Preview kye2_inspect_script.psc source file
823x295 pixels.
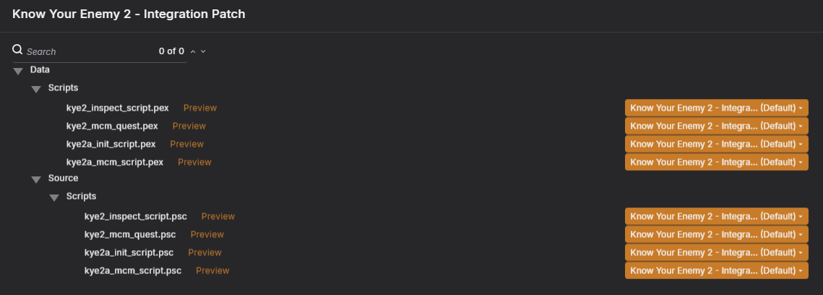tap(218, 216)
